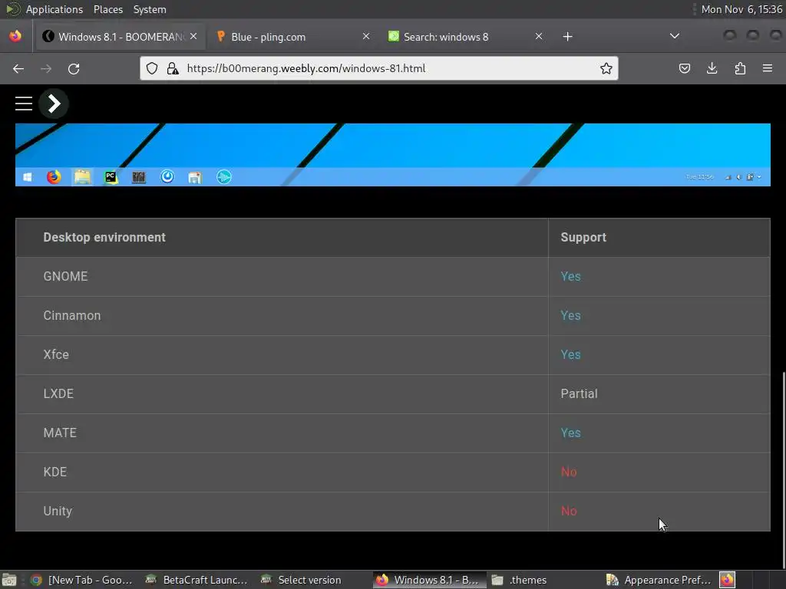
Task: Switch to the Blue - pling.com tab
Action: [292, 37]
